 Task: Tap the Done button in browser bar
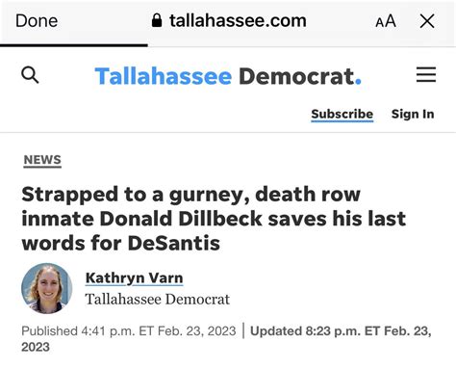(x=37, y=21)
